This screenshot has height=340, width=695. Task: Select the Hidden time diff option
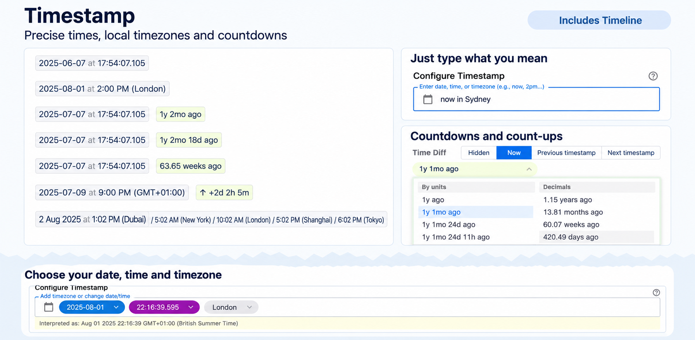pos(479,153)
